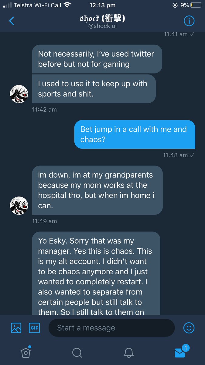Tap the 11:48 am sent timestamp
The height and width of the screenshot is (365, 205).
[175, 155]
